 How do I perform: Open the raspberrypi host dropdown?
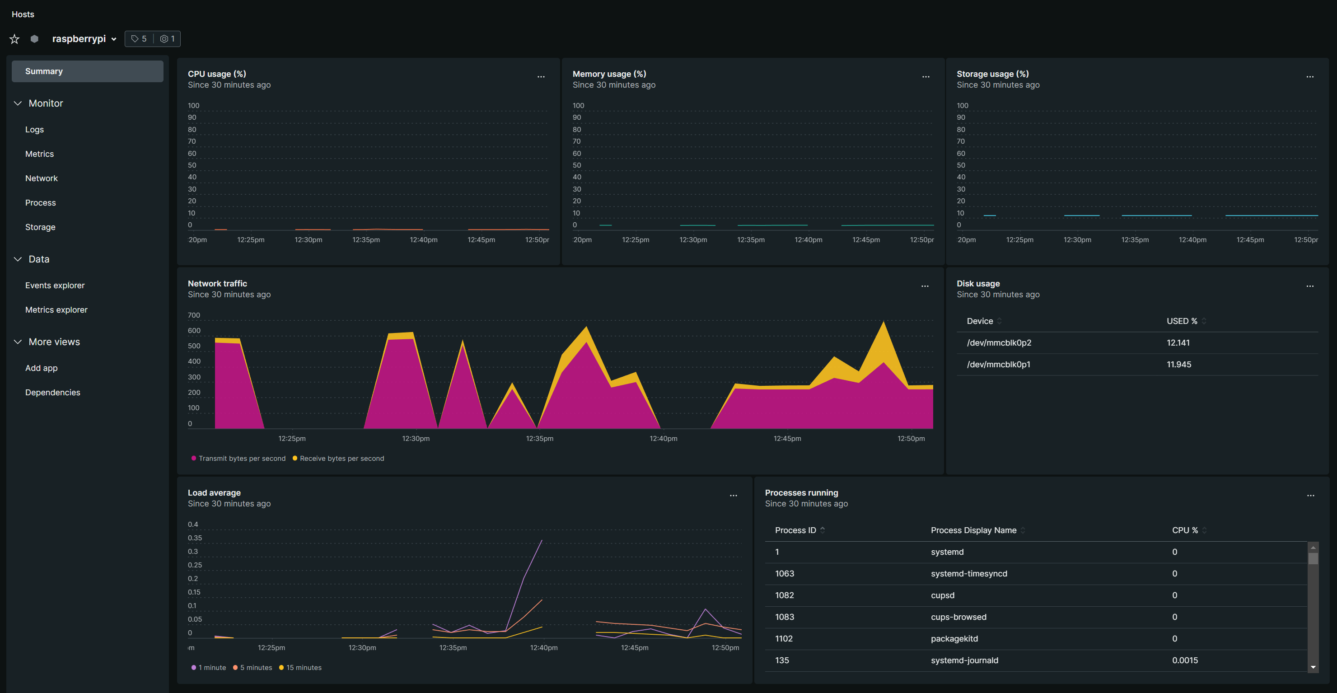(84, 39)
